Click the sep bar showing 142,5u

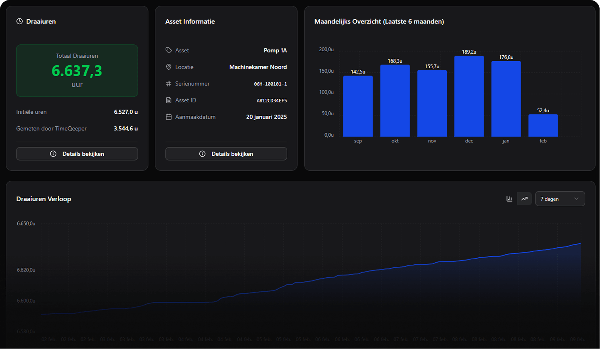(358, 107)
